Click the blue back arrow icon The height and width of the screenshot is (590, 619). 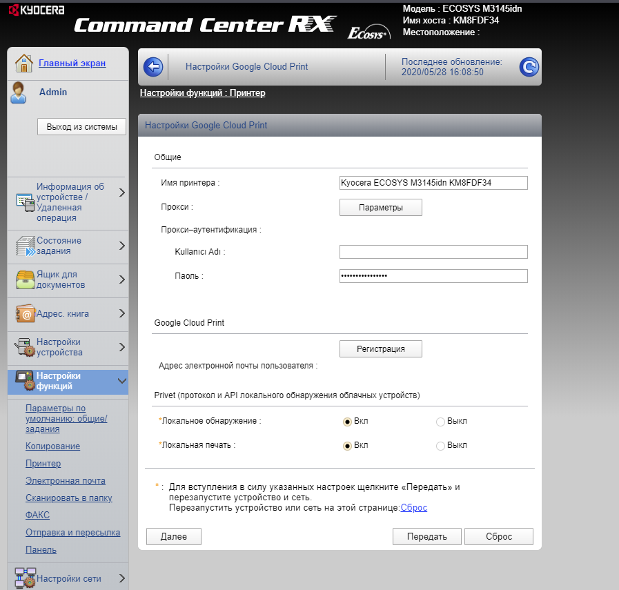[x=153, y=67]
